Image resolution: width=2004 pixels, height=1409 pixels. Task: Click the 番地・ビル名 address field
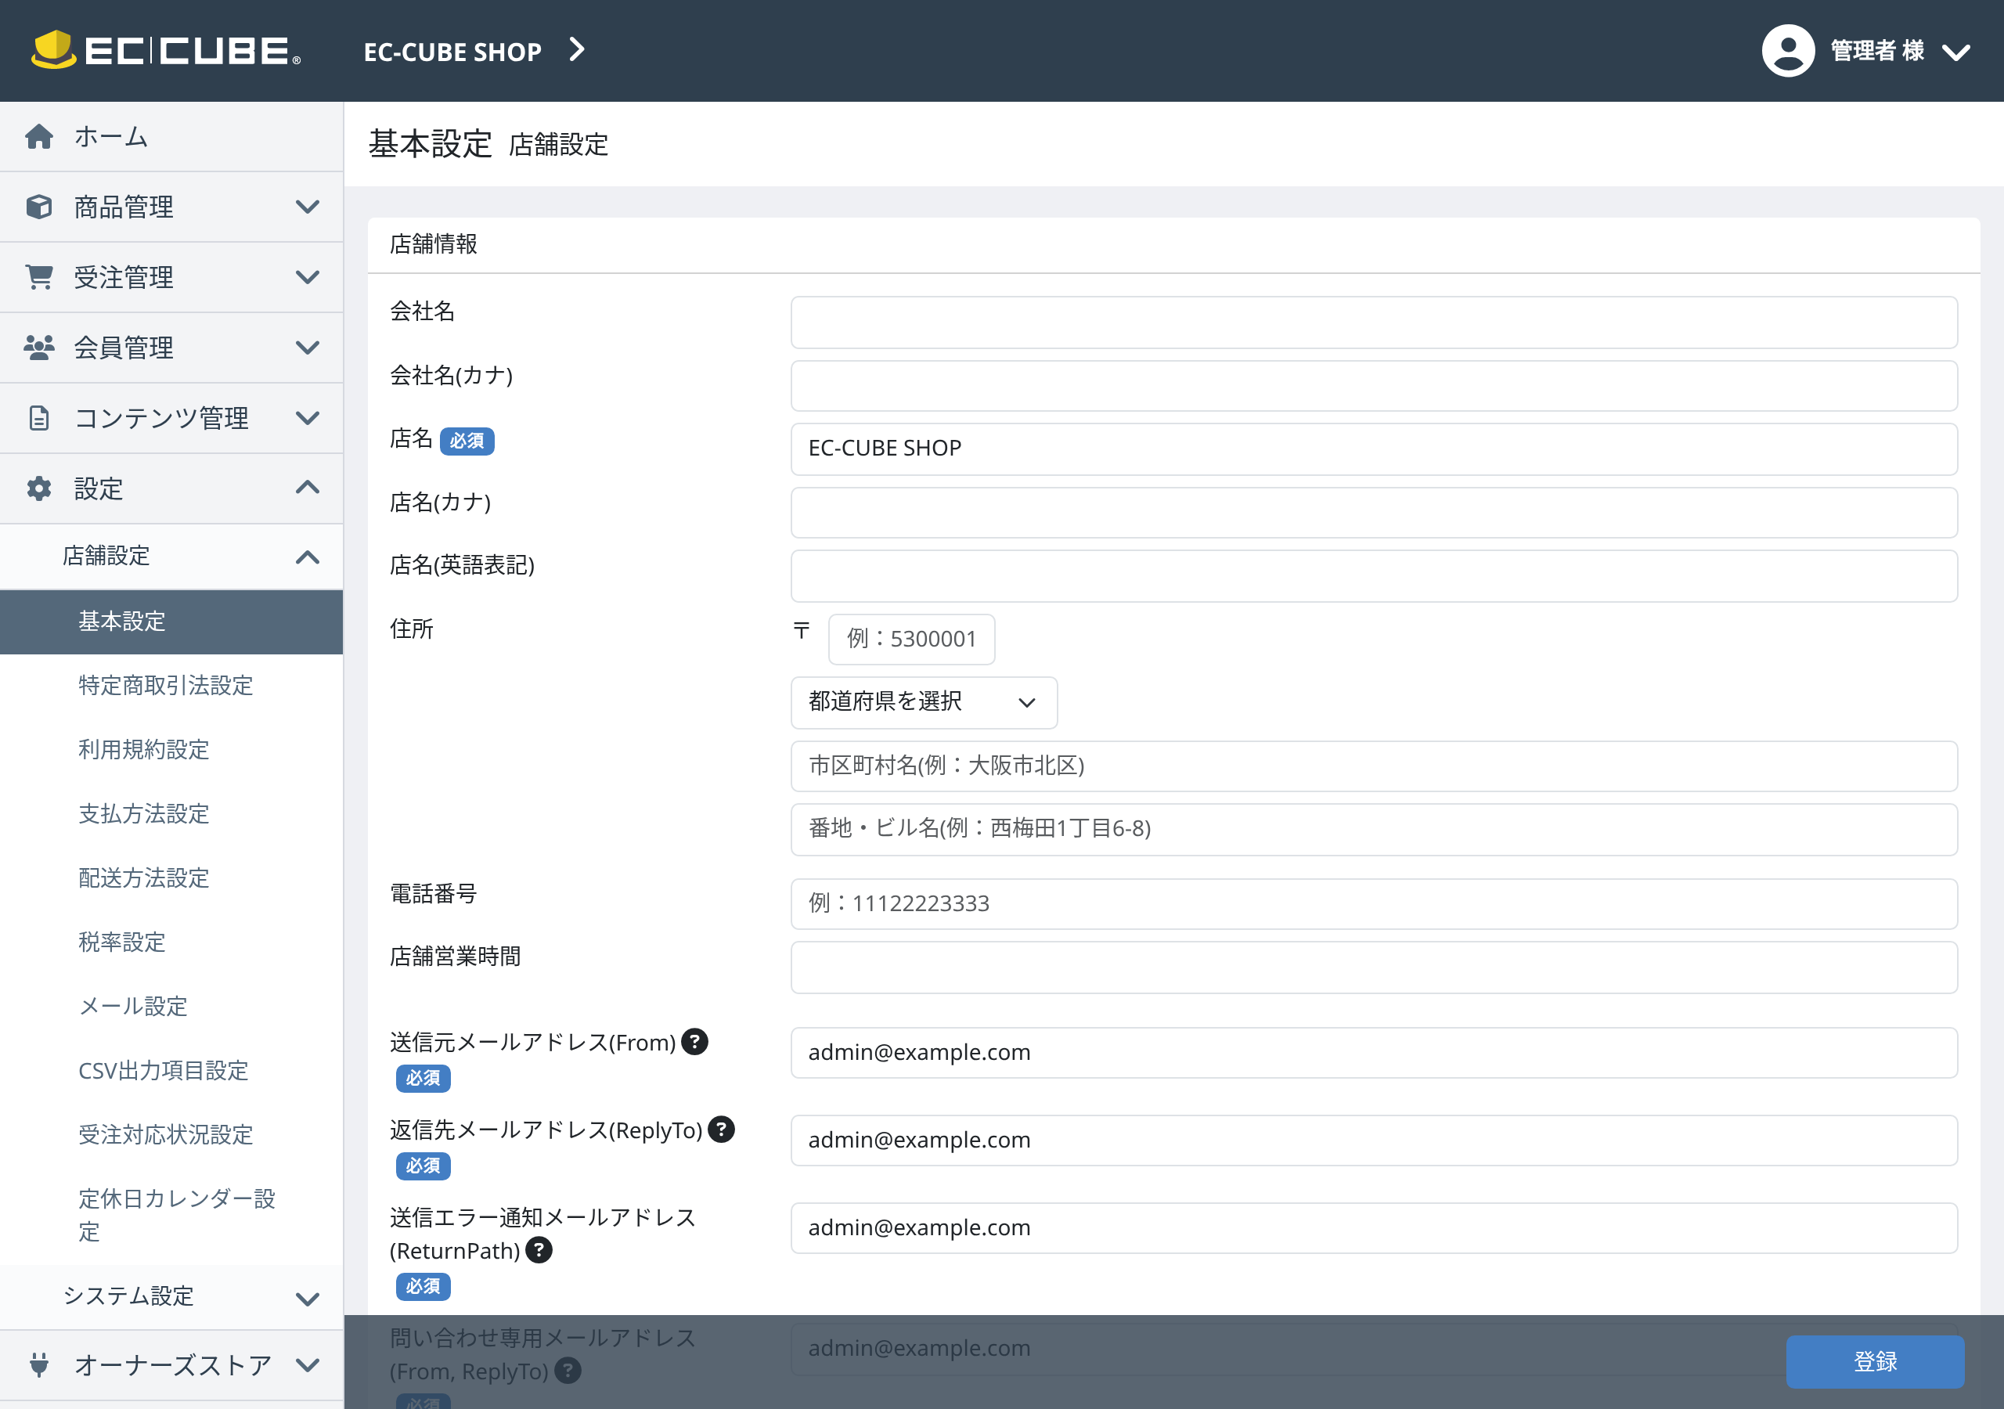tap(1374, 829)
